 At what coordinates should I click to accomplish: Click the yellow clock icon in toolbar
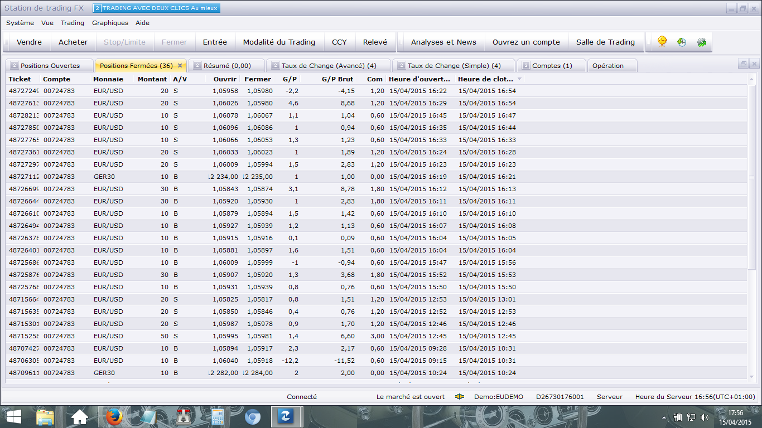coord(662,42)
